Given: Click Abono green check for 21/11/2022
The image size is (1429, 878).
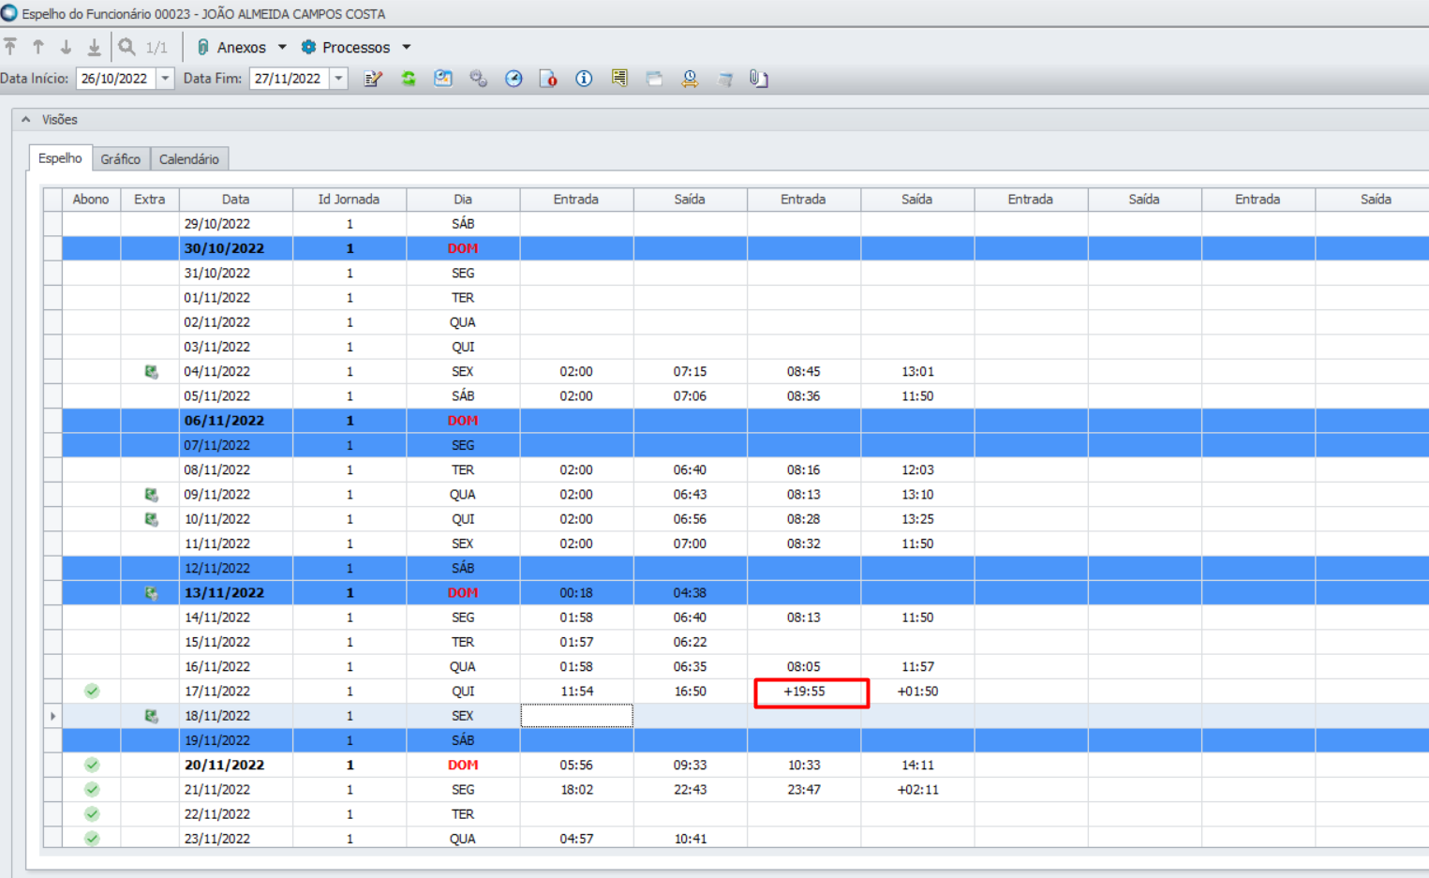Looking at the screenshot, I should (x=92, y=789).
